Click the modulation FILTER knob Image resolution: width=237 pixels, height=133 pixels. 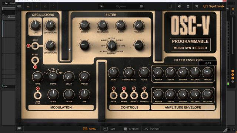[69, 95]
